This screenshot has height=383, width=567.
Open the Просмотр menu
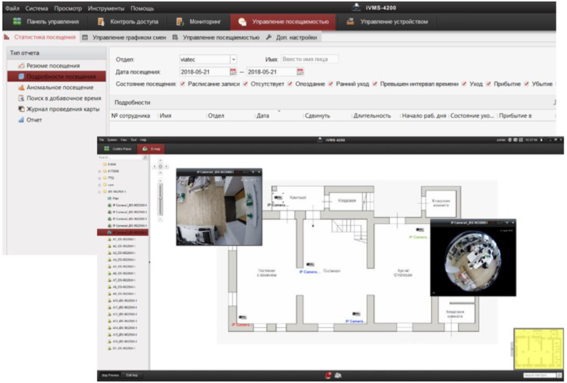68,8
